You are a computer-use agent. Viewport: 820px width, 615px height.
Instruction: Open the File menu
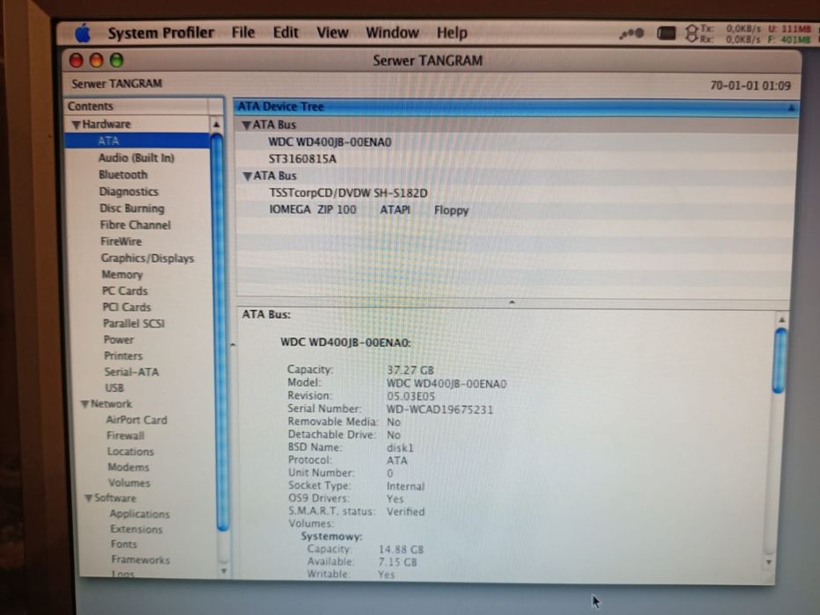coord(243,33)
